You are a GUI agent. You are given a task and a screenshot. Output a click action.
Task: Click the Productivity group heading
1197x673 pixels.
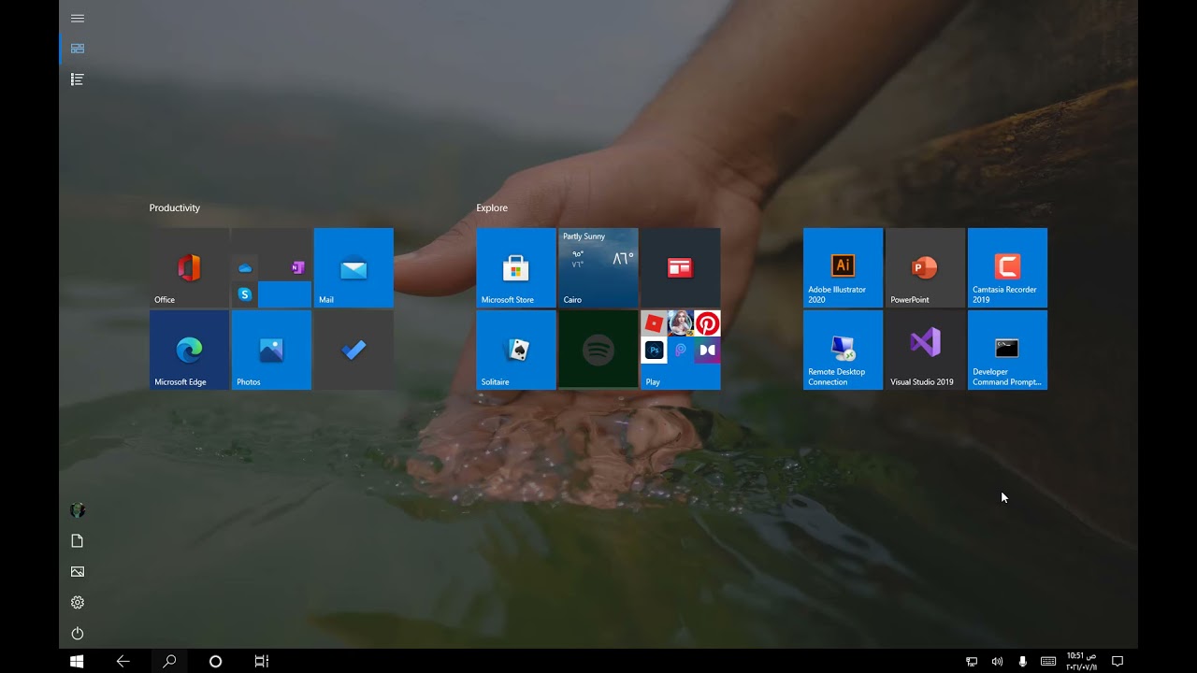coord(175,208)
